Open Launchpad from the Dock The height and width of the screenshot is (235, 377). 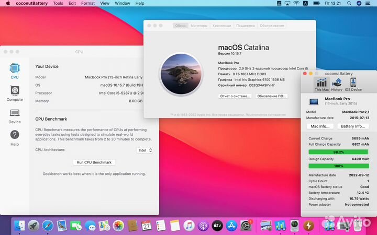(x=34, y=226)
